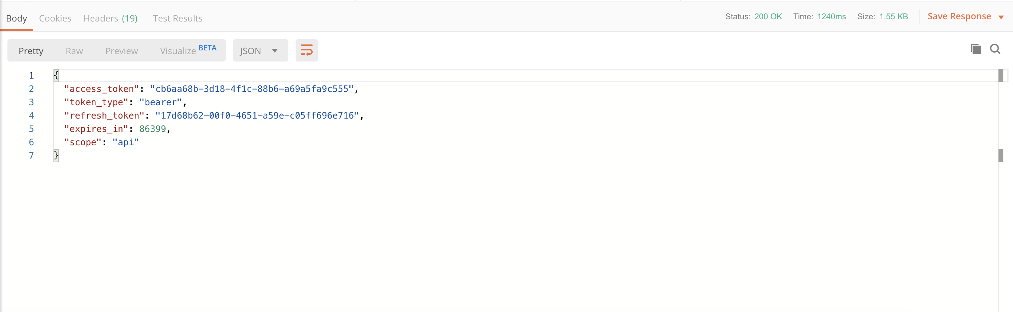1013x312 pixels.
Task: Click the Save Response dropdown arrow
Action: click(x=1001, y=17)
